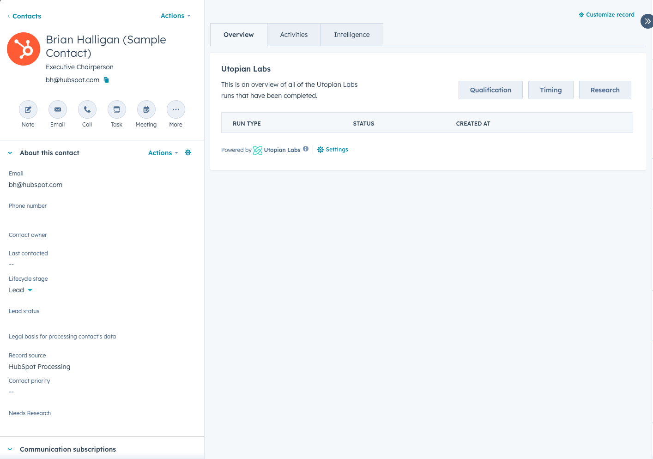This screenshot has width=653, height=459.
Task: Switch to the Activities tab
Action: pyautogui.click(x=294, y=35)
